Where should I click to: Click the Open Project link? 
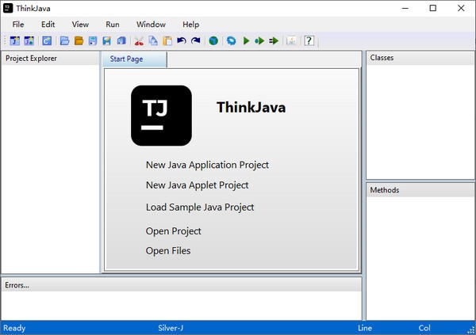(174, 231)
